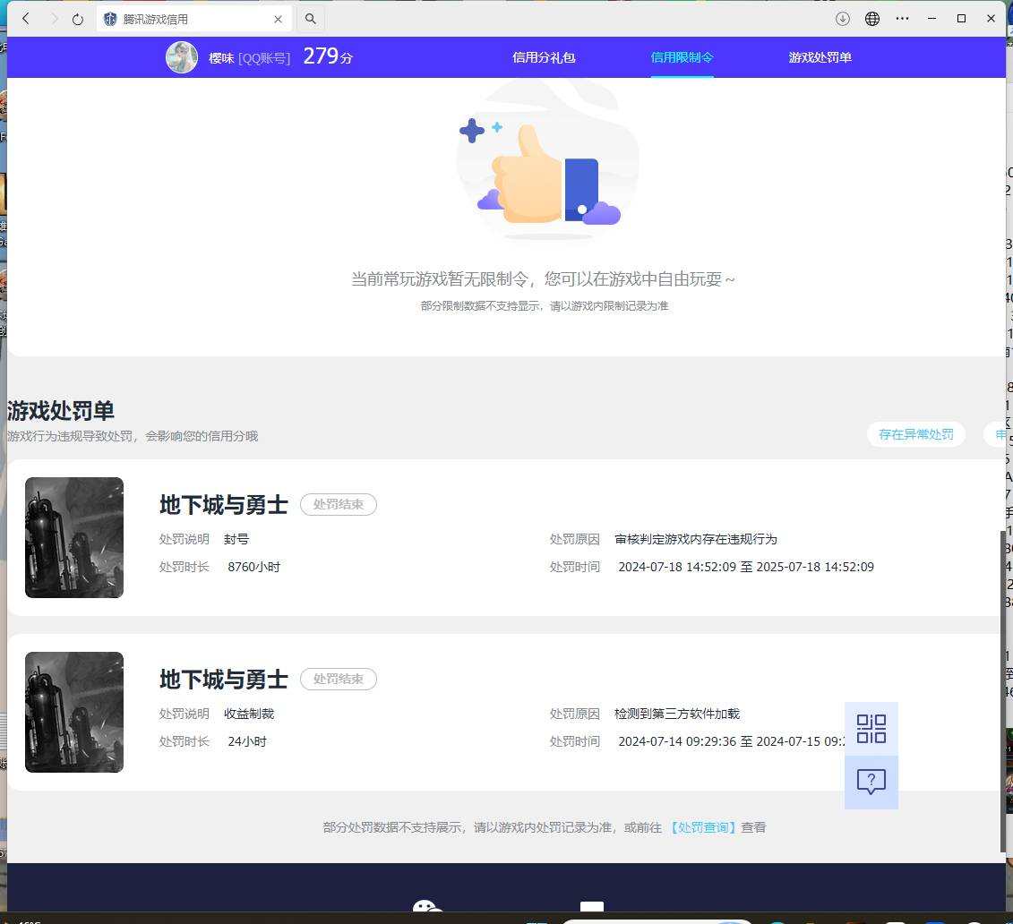The image size is (1013, 924).
Task: Click the 24小时 penalty's 处罚结束 badge
Action: click(339, 679)
